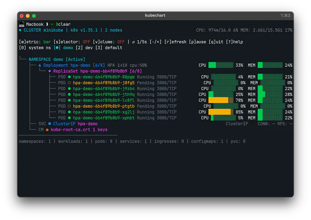Screen dimensions: 311x220
Task: Click green status dot of pod hpa-demo-6b4f89b8b9-j9zb4
Action: 69,89
